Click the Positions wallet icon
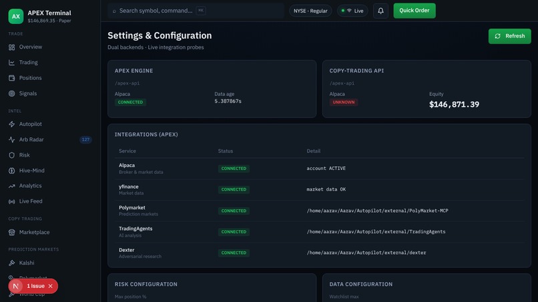The height and width of the screenshot is (302, 538). [11, 78]
